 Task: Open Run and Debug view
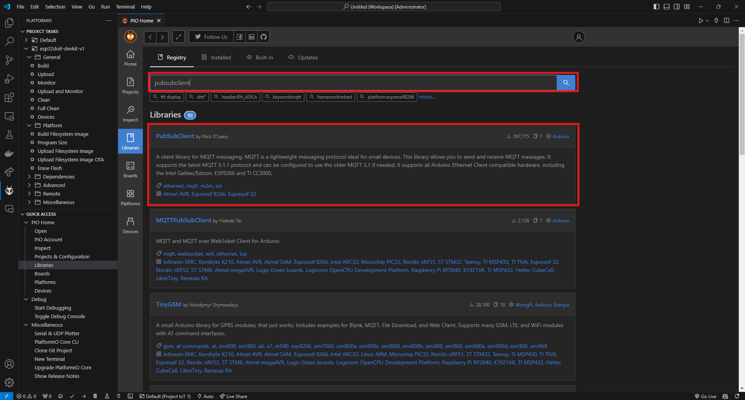click(x=9, y=79)
